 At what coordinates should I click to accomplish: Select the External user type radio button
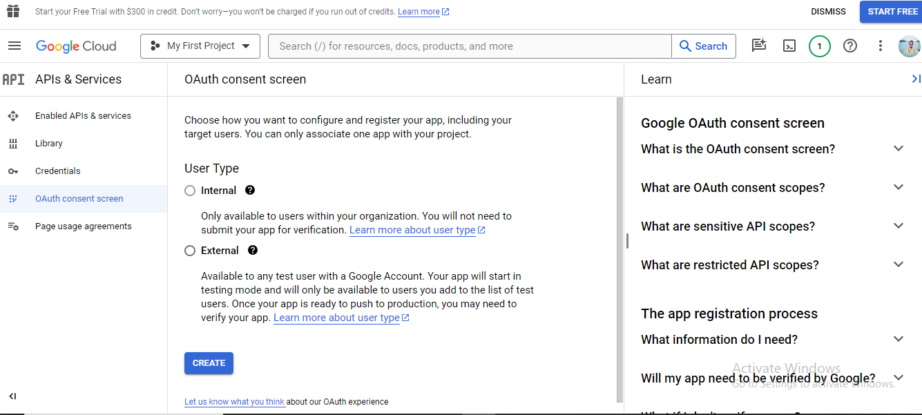(190, 251)
